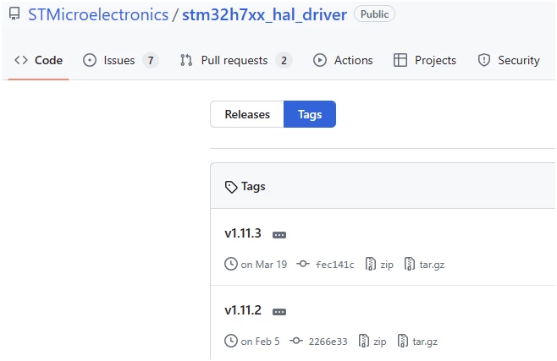Click the tag icon in Tags header
This screenshot has height=361, width=557.
click(231, 187)
